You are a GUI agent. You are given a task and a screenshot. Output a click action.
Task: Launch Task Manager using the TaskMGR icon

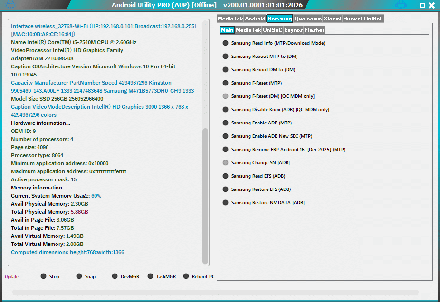click(151, 276)
